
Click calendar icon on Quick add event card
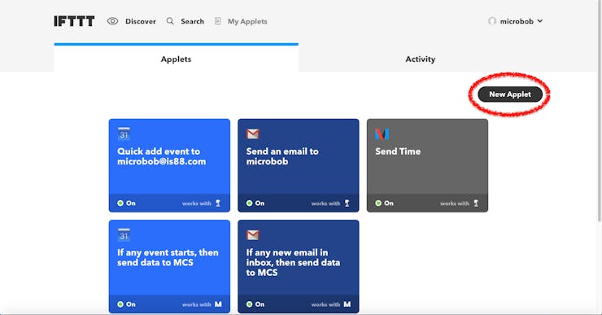pyautogui.click(x=124, y=133)
